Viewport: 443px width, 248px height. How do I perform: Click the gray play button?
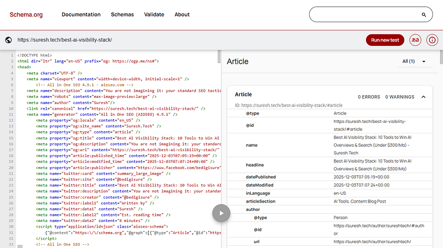click(x=221, y=213)
